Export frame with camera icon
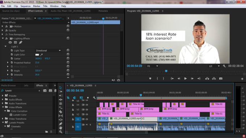246x138 pixels. click(221, 79)
